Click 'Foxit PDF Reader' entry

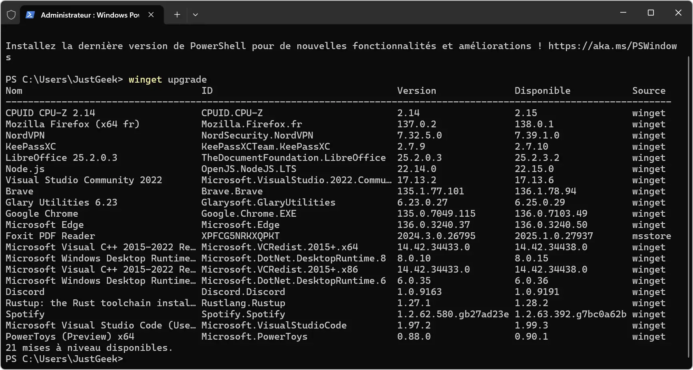50,236
